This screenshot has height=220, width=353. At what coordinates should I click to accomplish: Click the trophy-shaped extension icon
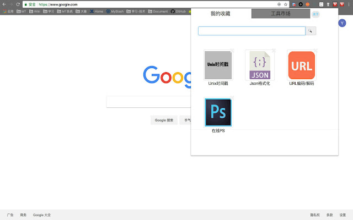tap(328, 4)
